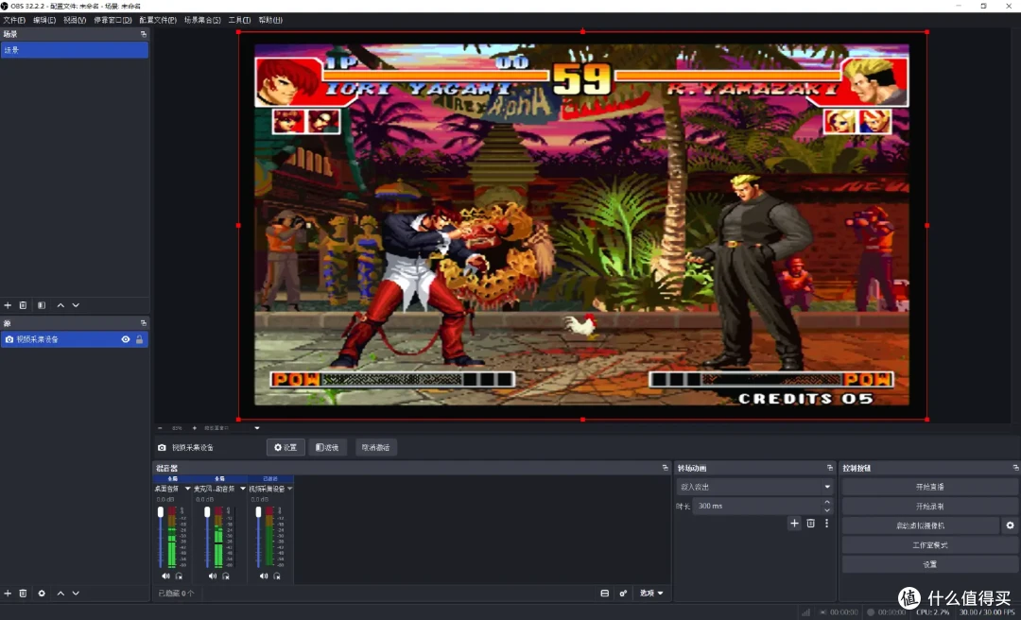1021x620 pixels.
Task: Click 启动虚拟摄像机 button
Action: (920, 525)
